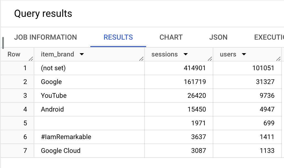Click the #IamRemarkable cell
Viewport: 284px width, 168px height.
point(89,137)
